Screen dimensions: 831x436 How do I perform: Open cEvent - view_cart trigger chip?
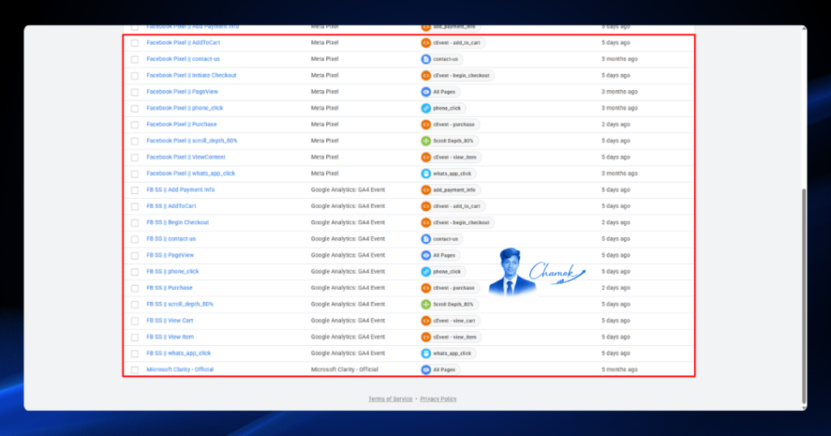click(450, 321)
